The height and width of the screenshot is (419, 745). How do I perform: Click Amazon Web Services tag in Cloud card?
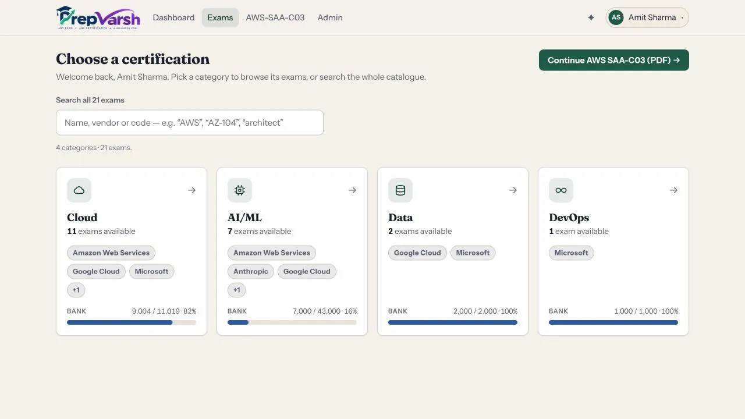tap(111, 253)
